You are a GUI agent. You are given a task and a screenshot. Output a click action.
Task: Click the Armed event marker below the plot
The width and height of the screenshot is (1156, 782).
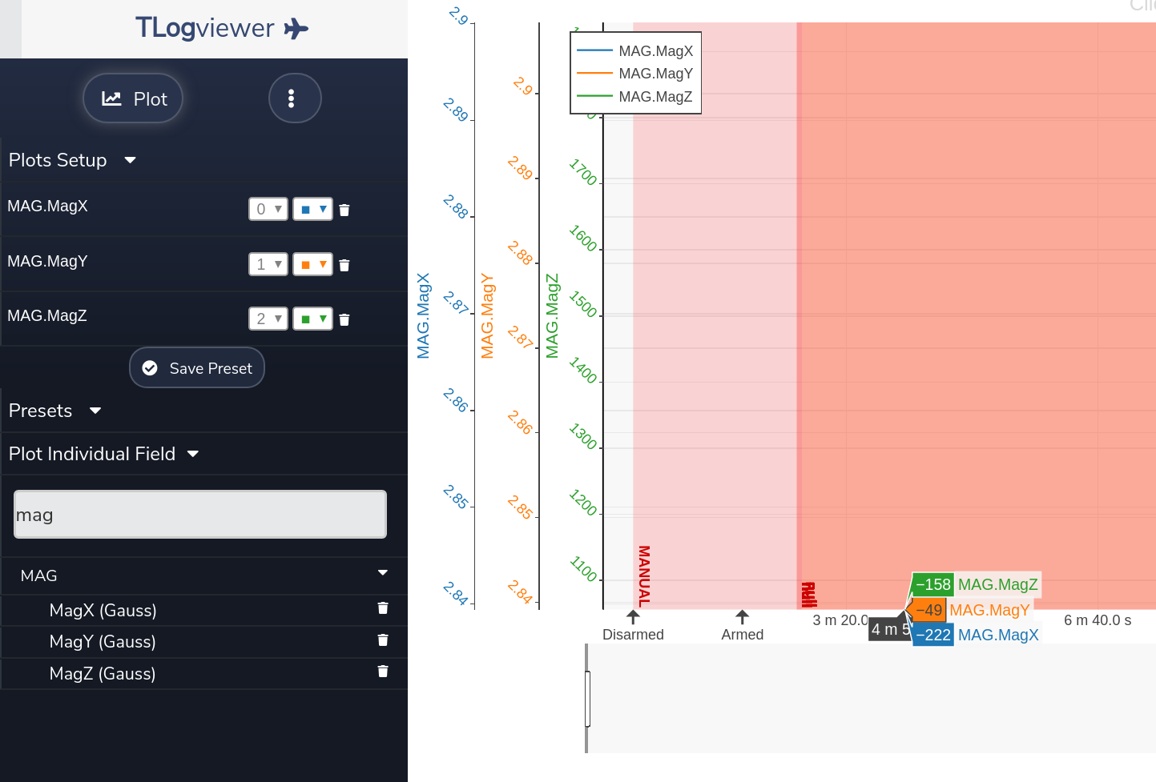(742, 620)
